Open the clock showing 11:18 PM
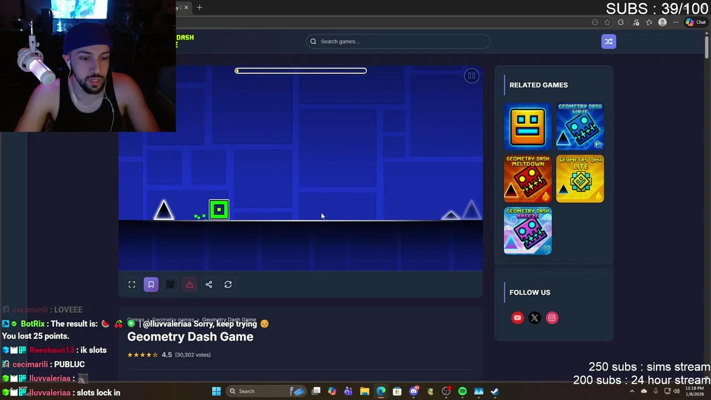Viewport: 711px width, 400px height. [694, 391]
